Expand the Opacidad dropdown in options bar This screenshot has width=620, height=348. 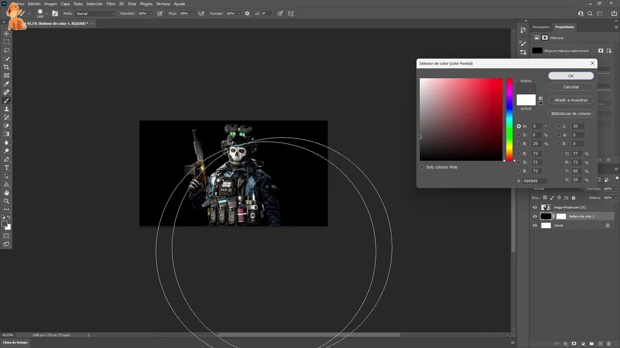pos(152,14)
